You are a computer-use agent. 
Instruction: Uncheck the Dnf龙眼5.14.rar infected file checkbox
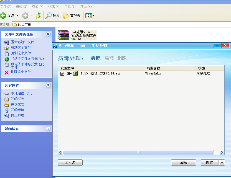coord(62,74)
